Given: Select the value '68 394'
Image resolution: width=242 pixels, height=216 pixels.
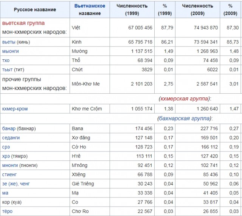Looking at the screenshot, I should [145, 60].
